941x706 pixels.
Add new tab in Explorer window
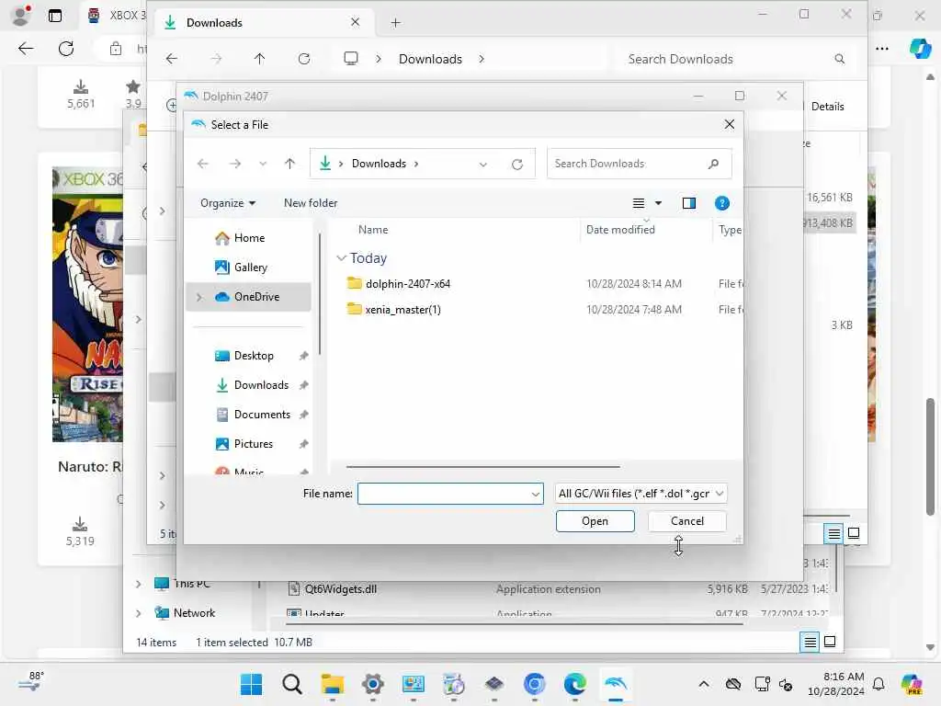pos(395,23)
